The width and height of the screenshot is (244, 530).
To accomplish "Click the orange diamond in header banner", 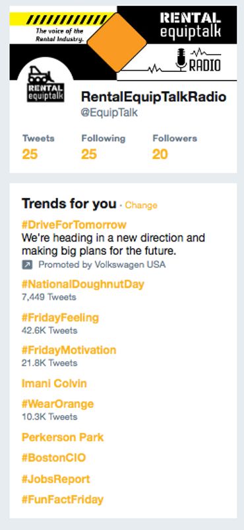I will click(117, 43).
